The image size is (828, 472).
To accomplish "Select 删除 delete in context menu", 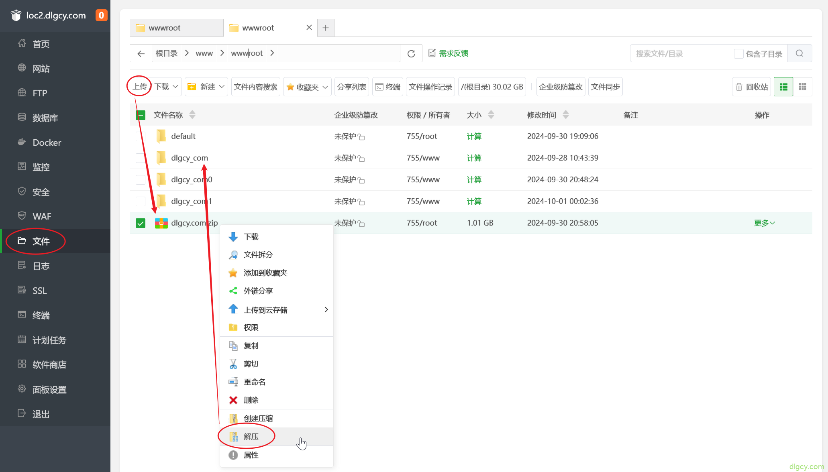I will (x=277, y=400).
